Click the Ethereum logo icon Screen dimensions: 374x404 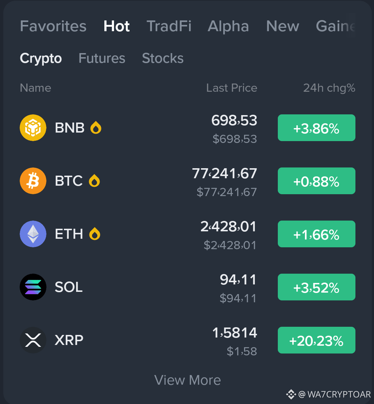33,234
